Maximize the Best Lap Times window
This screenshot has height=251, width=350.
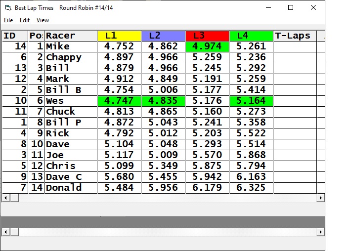(291, 7)
